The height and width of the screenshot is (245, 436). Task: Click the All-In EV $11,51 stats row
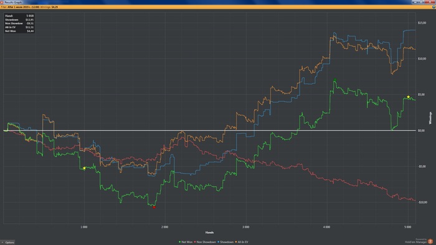coord(19,27)
